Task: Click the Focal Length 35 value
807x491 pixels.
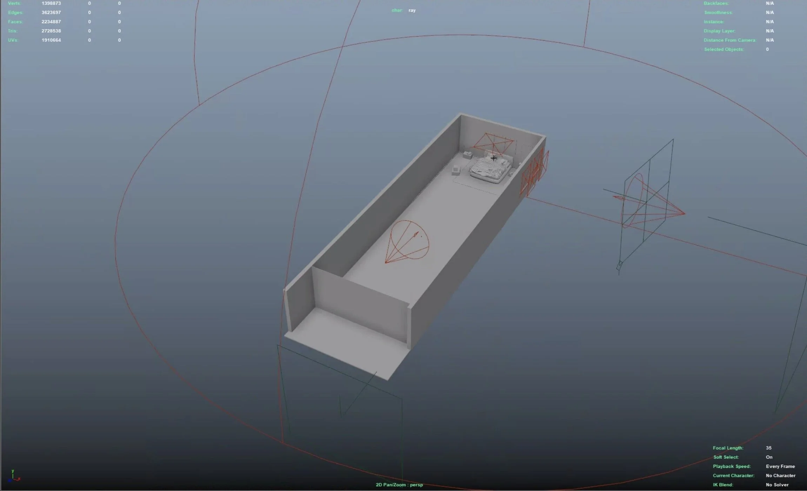Action: [x=768, y=448]
